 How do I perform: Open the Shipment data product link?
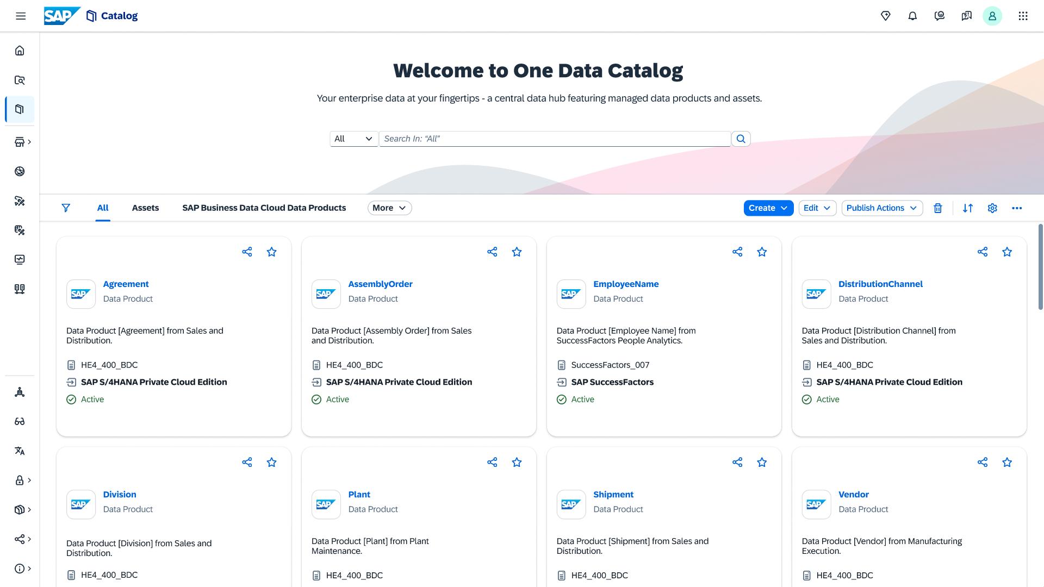(x=613, y=494)
